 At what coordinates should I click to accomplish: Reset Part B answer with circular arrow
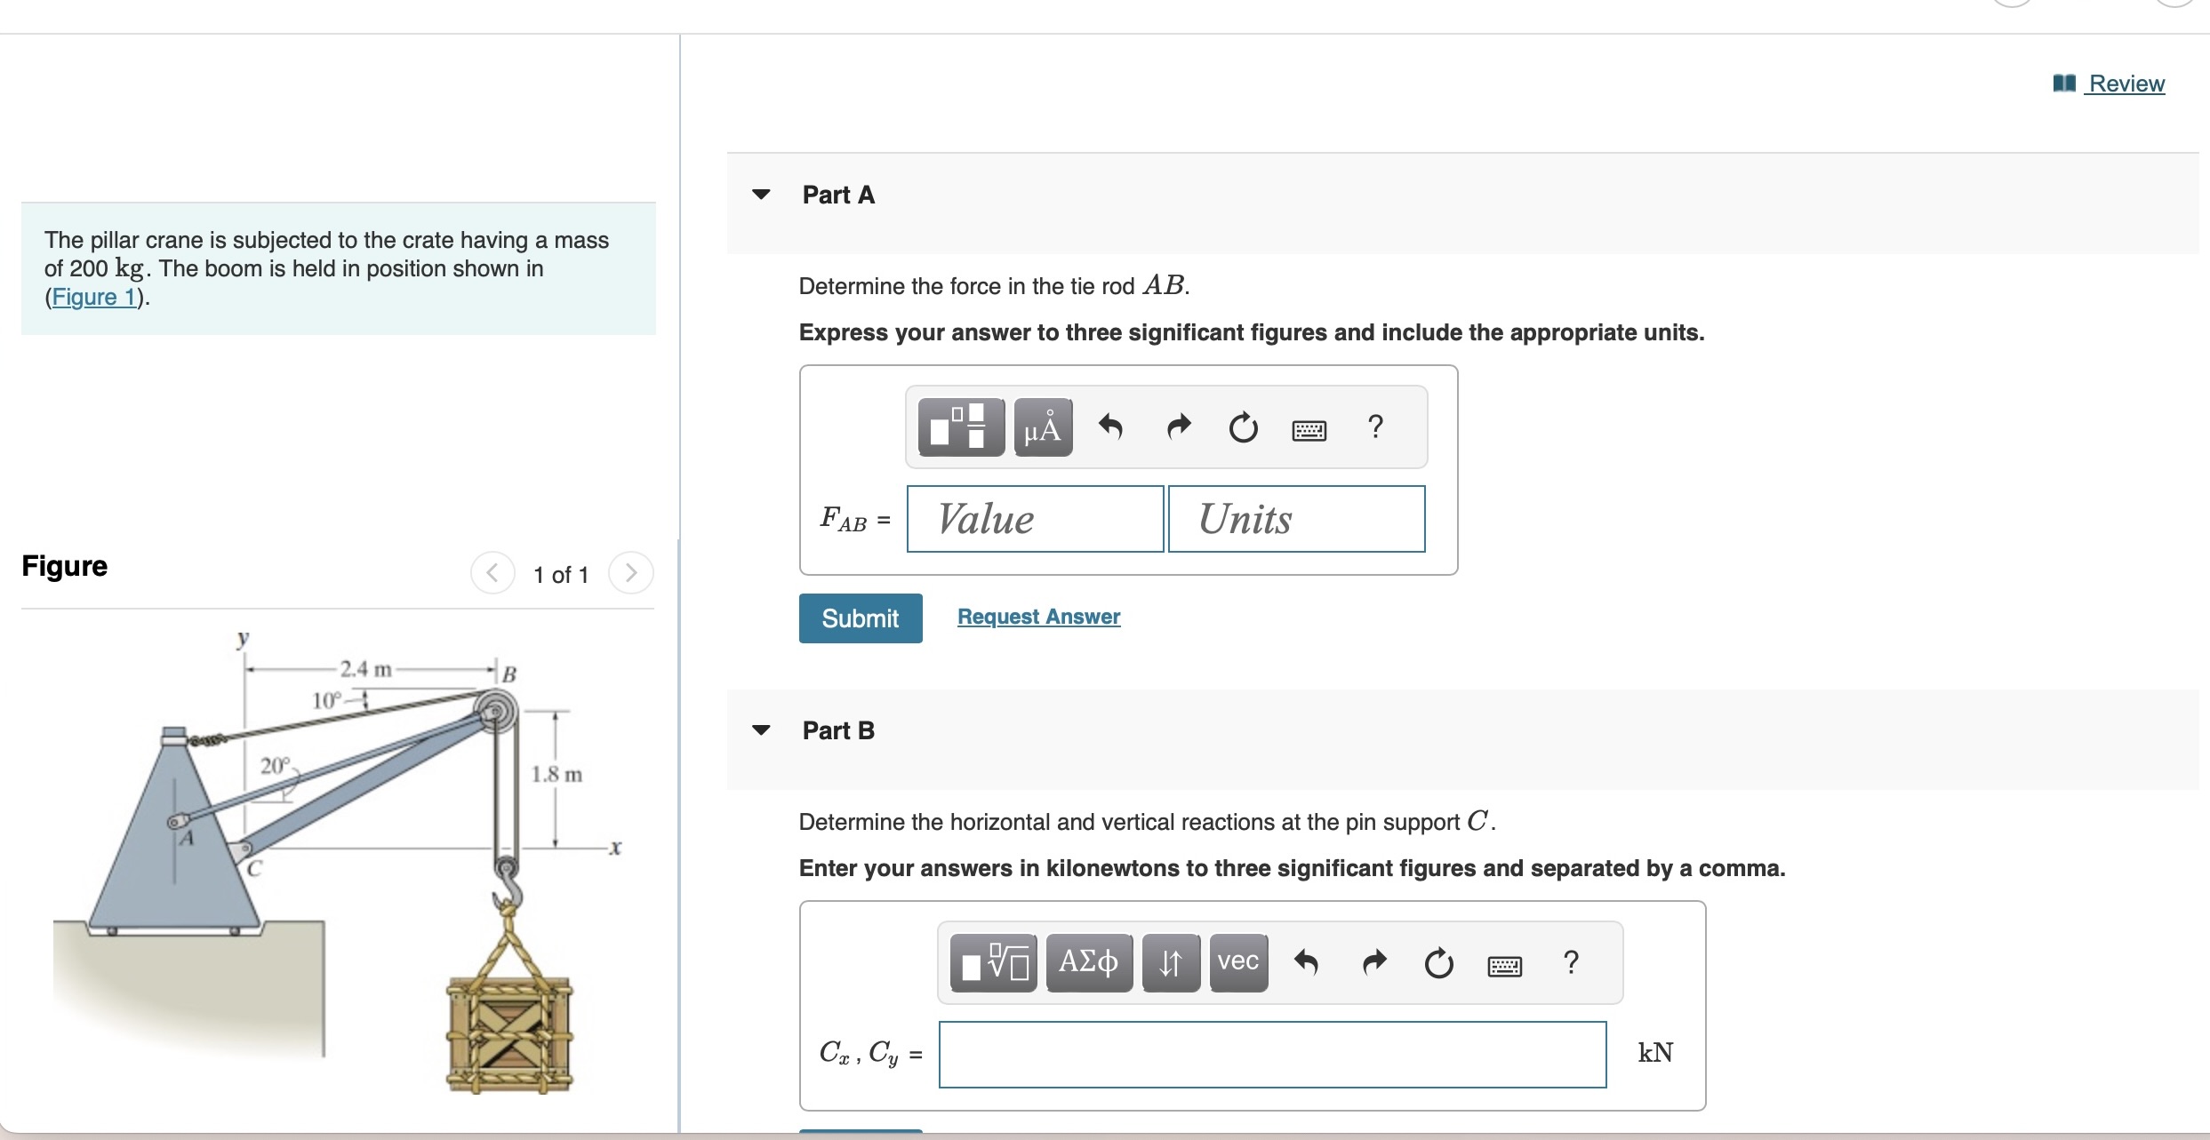coord(1438,964)
